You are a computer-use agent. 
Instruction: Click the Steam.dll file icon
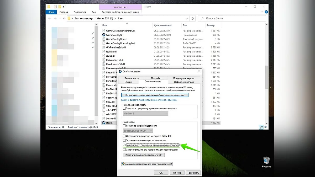pos(104,119)
